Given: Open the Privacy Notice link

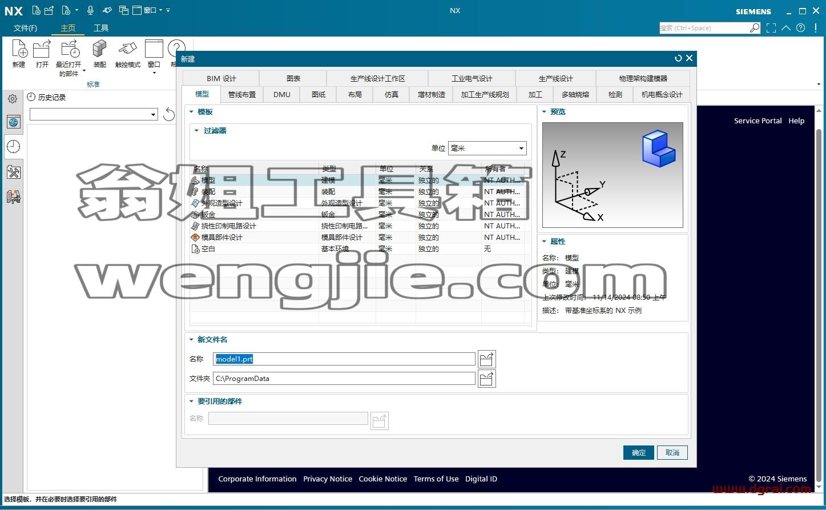Looking at the screenshot, I should click(328, 479).
